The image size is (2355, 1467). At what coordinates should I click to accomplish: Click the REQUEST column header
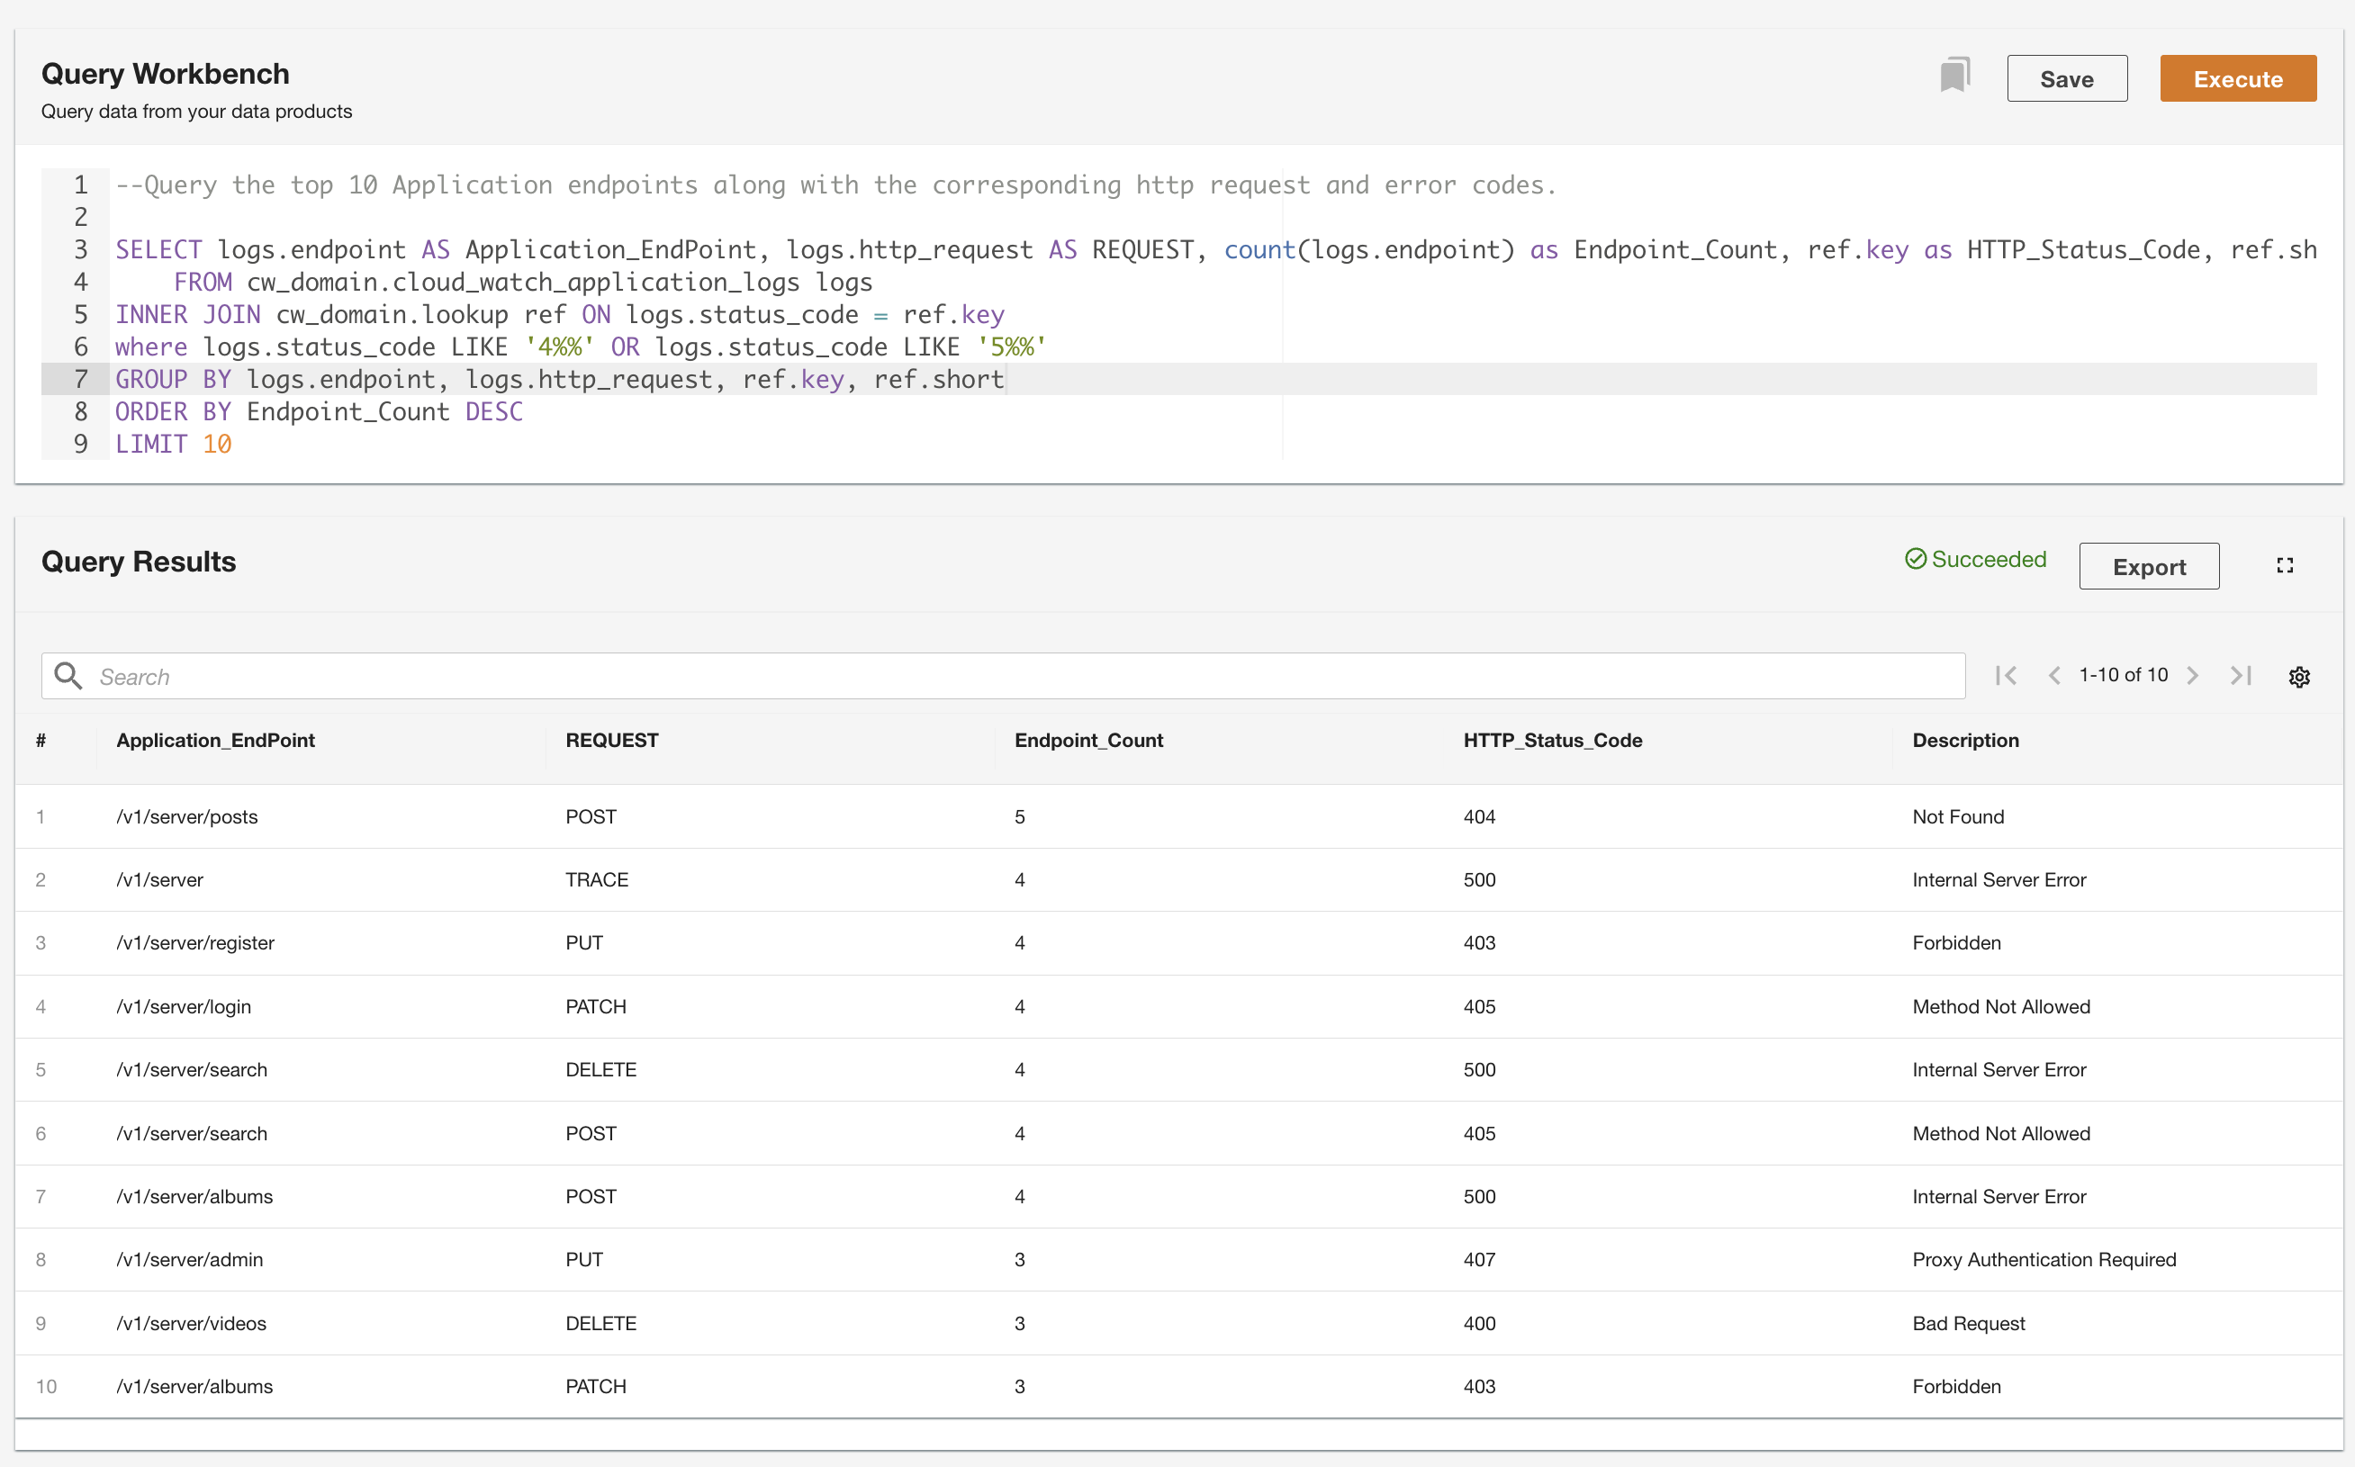pyautogui.click(x=611, y=741)
